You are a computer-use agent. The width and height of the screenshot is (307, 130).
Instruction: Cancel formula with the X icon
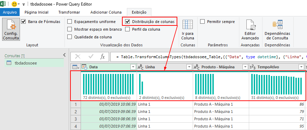pyautogui.click(x=78, y=56)
